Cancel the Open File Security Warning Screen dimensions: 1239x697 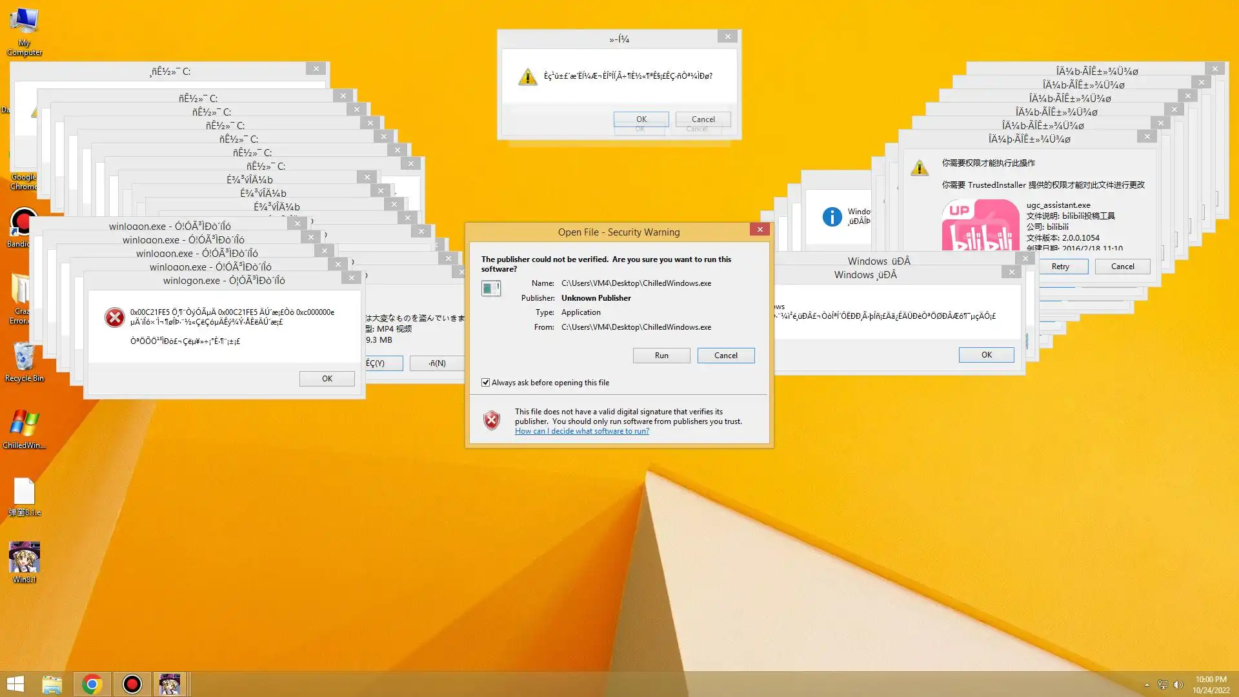pos(725,356)
